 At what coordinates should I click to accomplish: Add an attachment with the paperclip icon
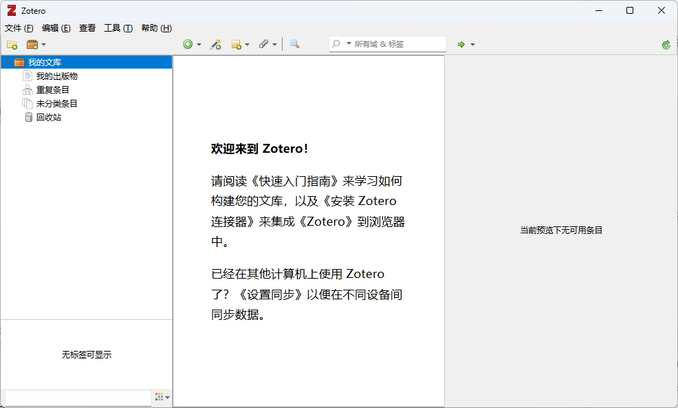pos(263,44)
